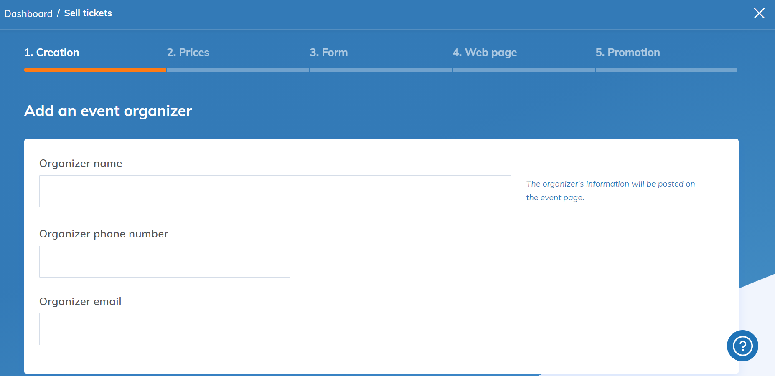Select the 1. Creation step
This screenshot has height=376, width=775.
pyautogui.click(x=52, y=53)
